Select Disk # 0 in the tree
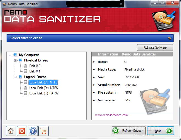The height and width of the screenshot is (140, 181). (x=35, y=66)
